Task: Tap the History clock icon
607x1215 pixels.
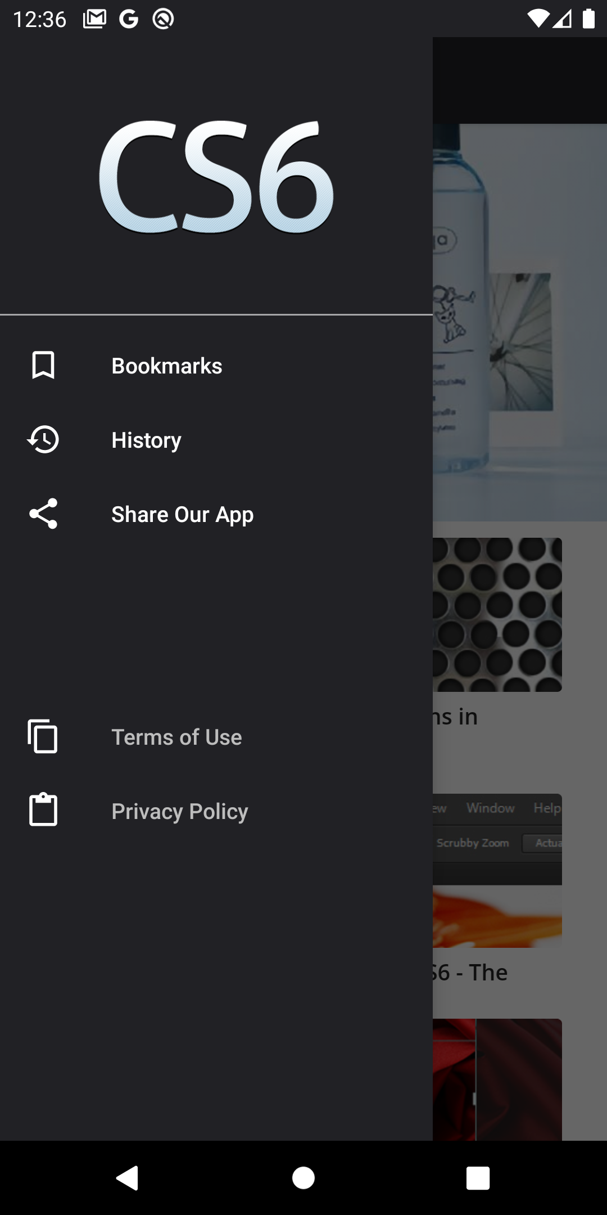Action: coord(43,440)
